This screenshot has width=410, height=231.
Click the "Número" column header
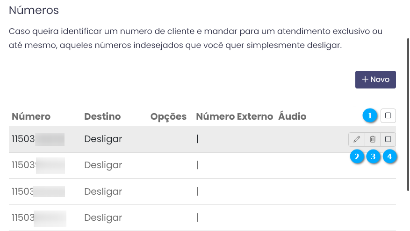pyautogui.click(x=31, y=116)
